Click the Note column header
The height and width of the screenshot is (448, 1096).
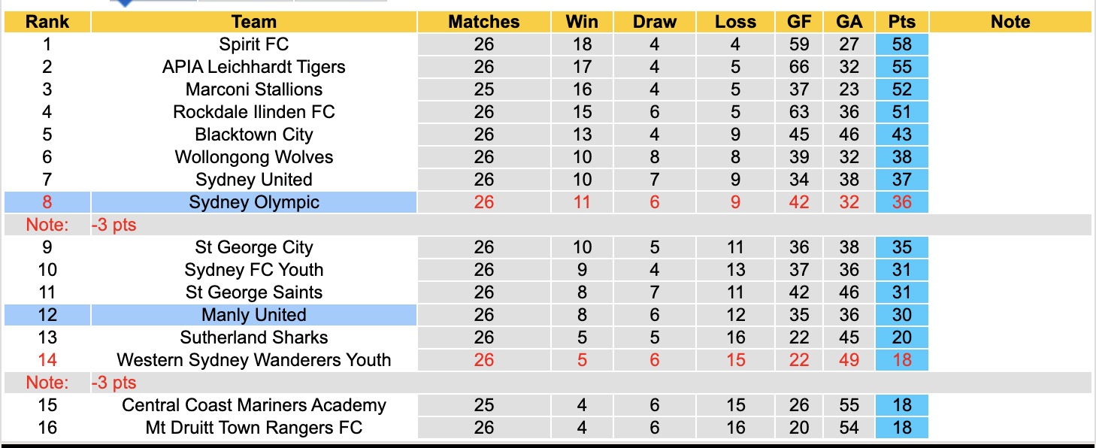pyautogui.click(x=1010, y=22)
